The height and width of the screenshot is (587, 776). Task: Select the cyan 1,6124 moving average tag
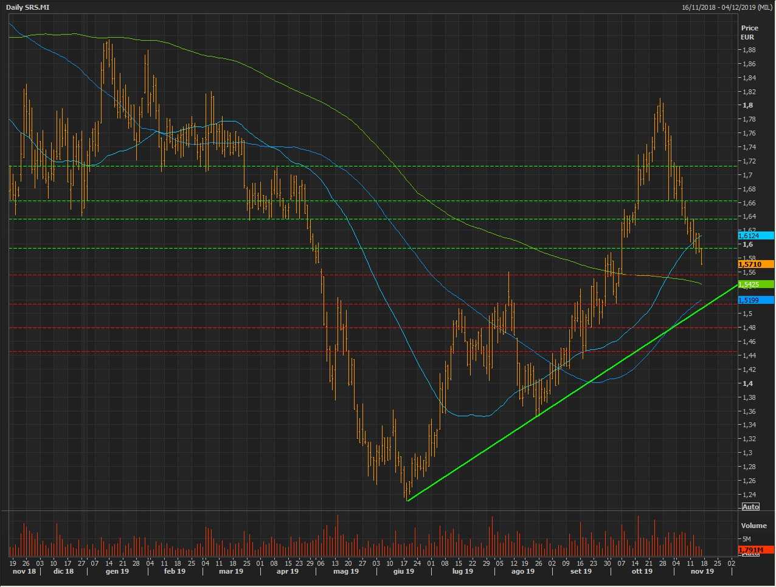pyautogui.click(x=755, y=236)
